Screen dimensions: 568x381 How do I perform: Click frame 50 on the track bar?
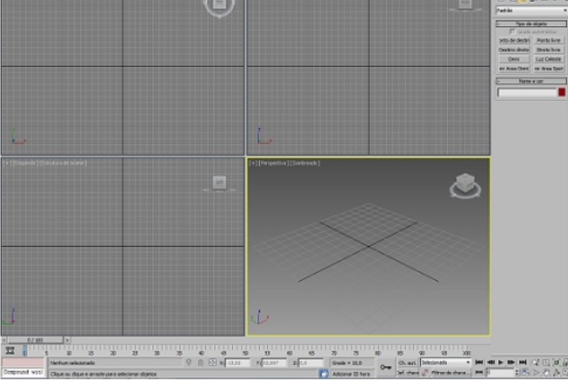click(245, 351)
